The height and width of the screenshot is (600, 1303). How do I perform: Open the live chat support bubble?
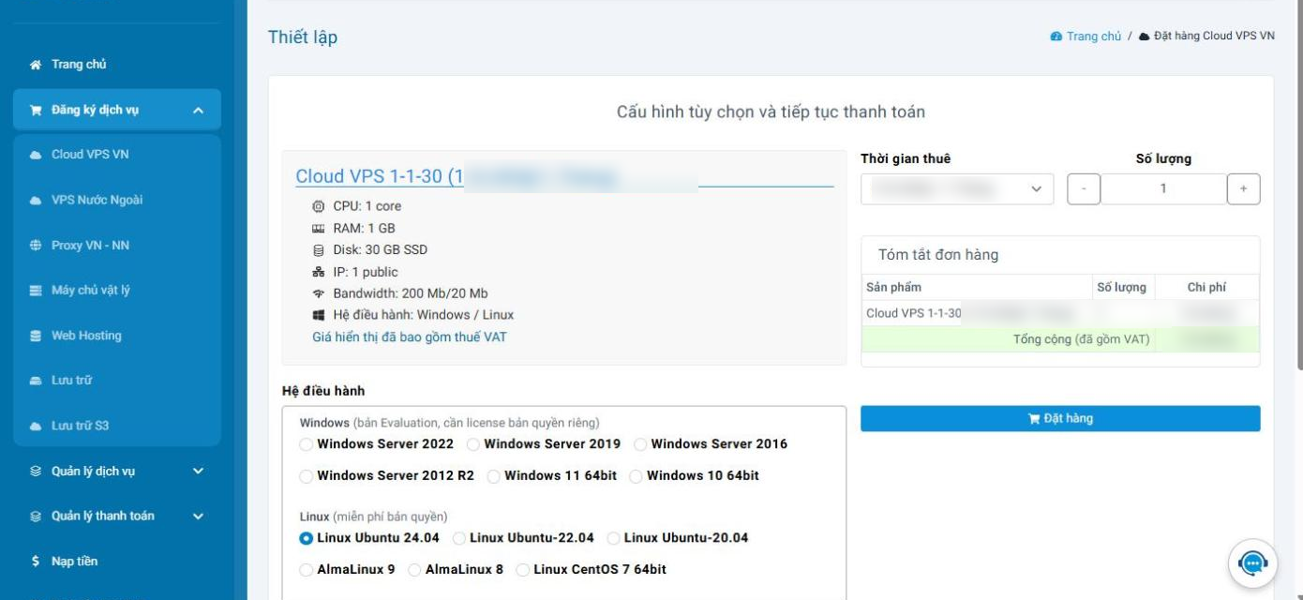pos(1252,562)
